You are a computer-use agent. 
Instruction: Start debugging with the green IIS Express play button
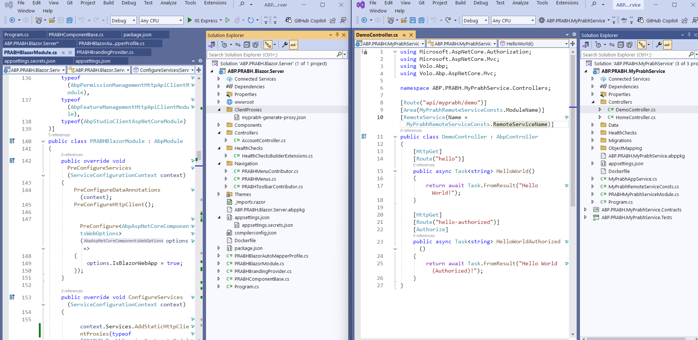pyautogui.click(x=190, y=21)
